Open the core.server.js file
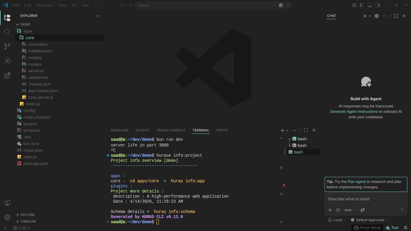 point(59,97)
